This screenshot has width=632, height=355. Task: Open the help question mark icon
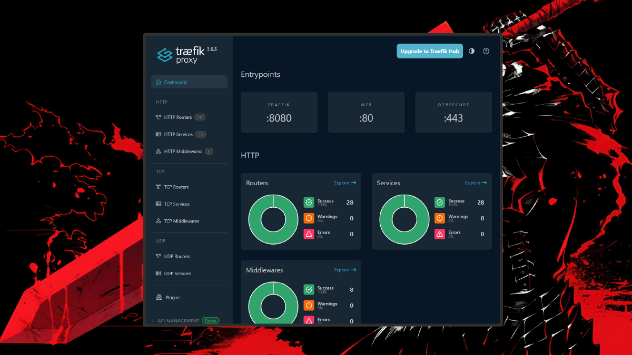point(486,51)
